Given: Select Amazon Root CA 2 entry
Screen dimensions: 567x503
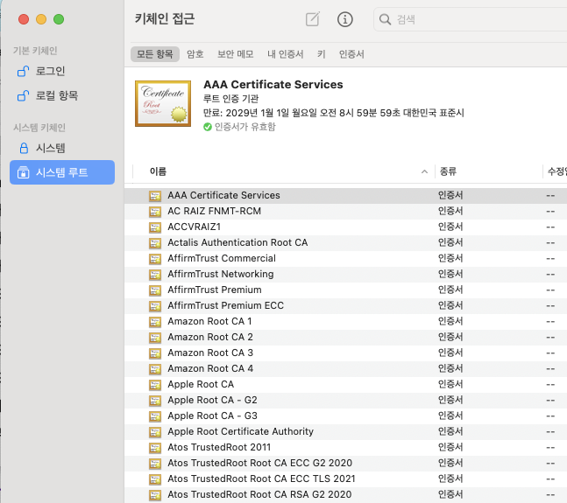Looking at the screenshot, I should point(210,337).
